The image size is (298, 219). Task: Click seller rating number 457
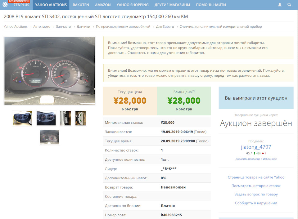249,153
